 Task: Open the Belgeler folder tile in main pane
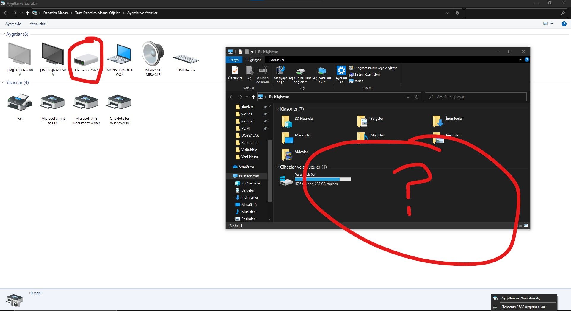tap(370, 122)
